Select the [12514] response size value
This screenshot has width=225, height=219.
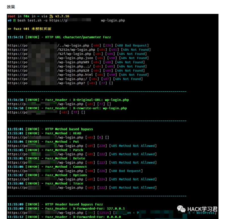[104, 212]
